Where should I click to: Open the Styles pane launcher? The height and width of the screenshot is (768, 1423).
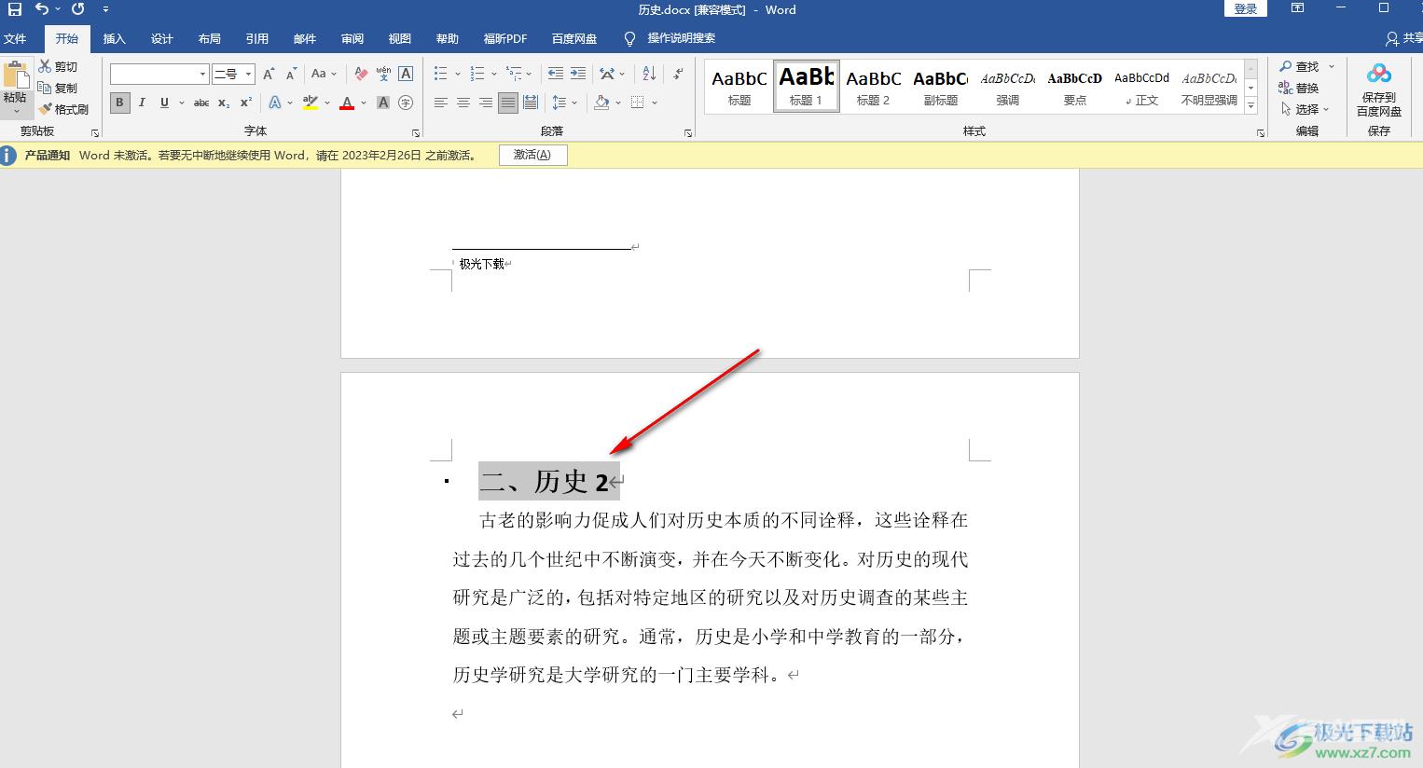click(x=1261, y=133)
